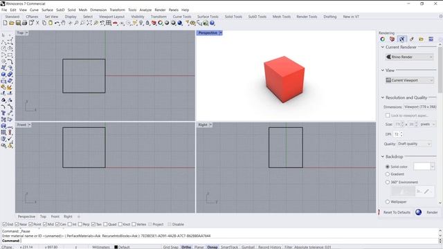
Task: Collapse the Backdrop section
Action: click(x=383, y=156)
